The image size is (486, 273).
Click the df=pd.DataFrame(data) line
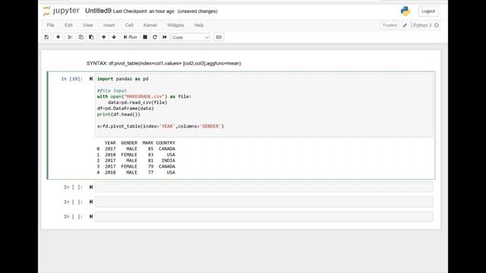(x=125, y=108)
